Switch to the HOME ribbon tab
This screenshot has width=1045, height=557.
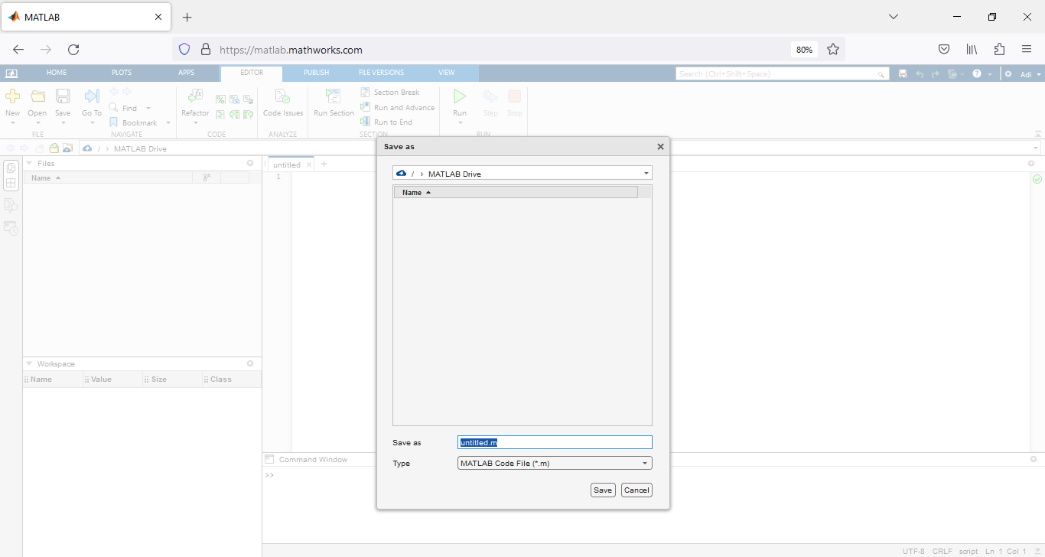coord(57,73)
